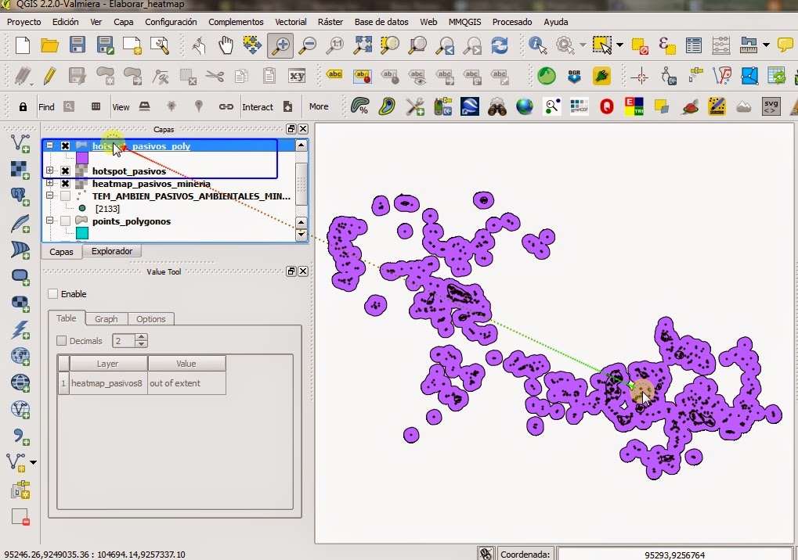Screen dimensions: 798x560
Task: Click the View button in toolbar
Action: coord(121,106)
